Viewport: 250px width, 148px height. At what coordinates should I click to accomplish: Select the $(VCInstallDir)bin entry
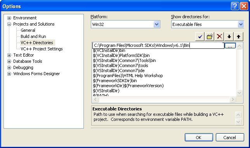[x=109, y=50]
